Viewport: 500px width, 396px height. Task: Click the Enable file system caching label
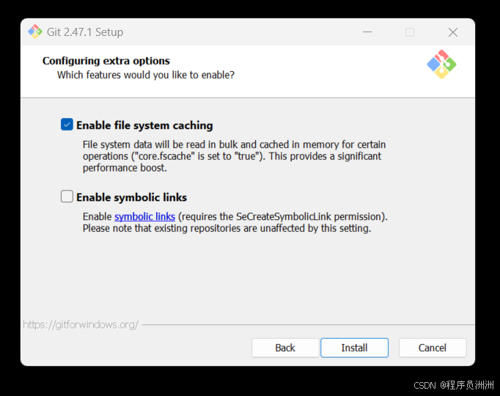[144, 125]
